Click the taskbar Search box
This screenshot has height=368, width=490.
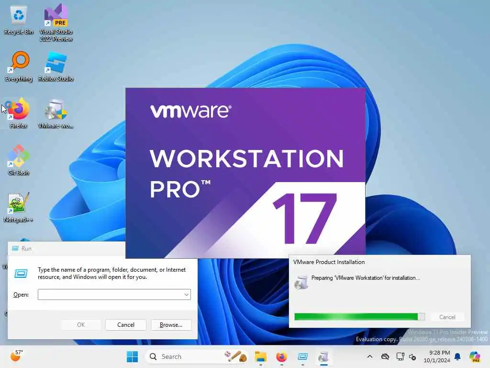197,356
